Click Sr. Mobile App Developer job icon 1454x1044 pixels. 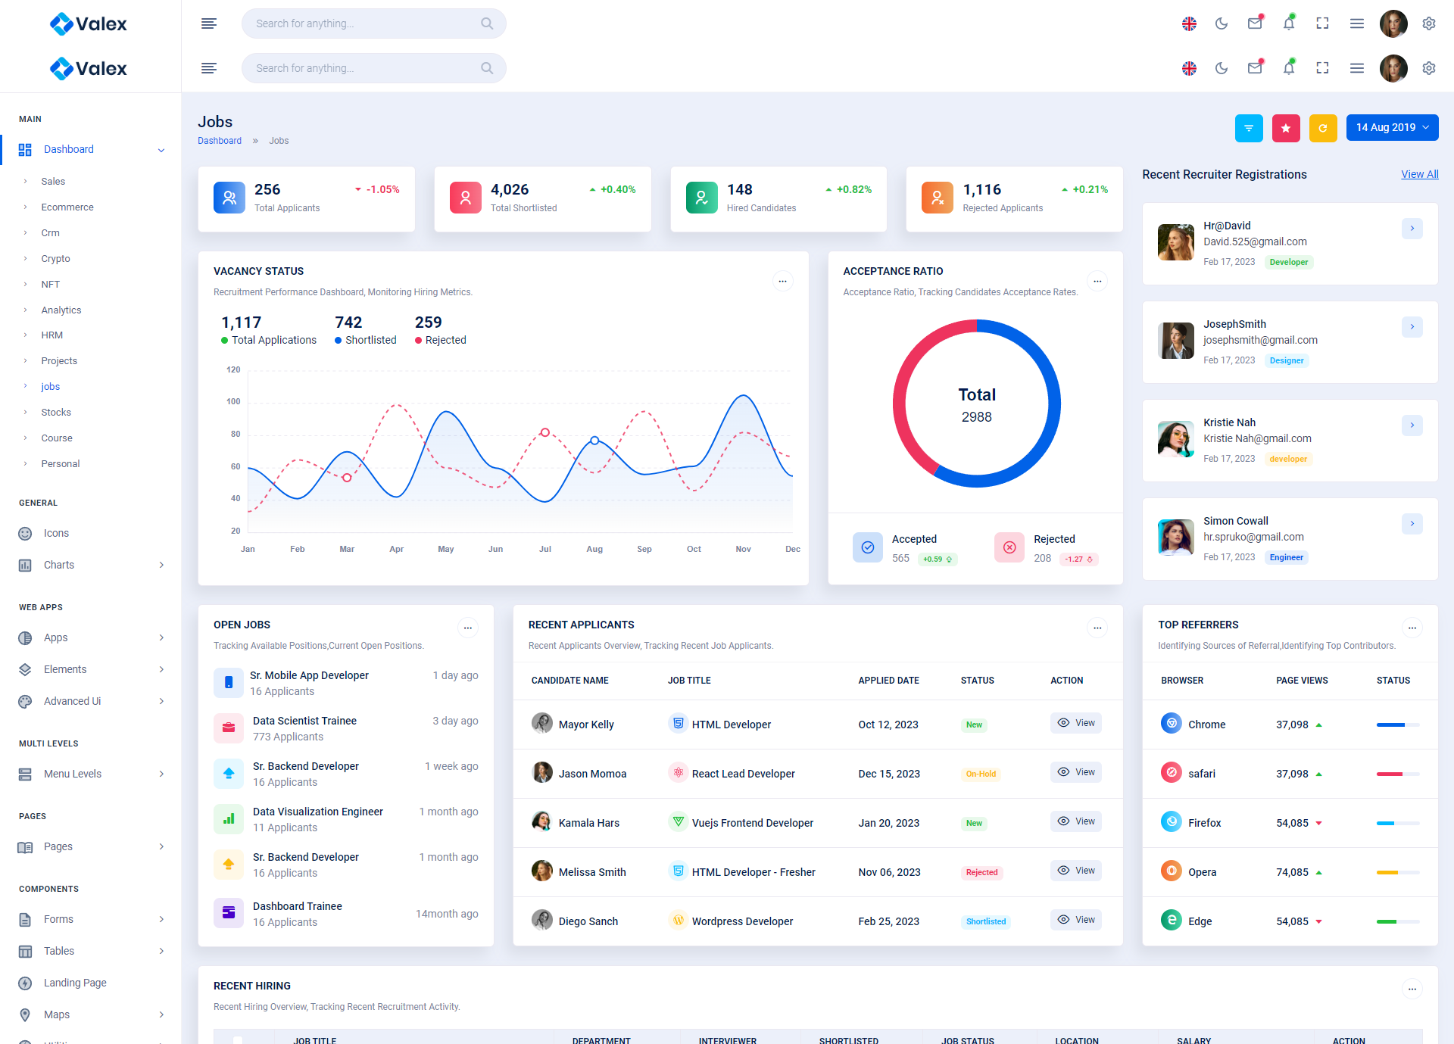tap(229, 683)
